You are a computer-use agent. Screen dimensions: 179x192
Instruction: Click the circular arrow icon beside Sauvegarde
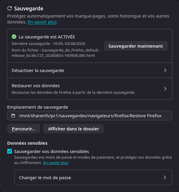point(10,8)
